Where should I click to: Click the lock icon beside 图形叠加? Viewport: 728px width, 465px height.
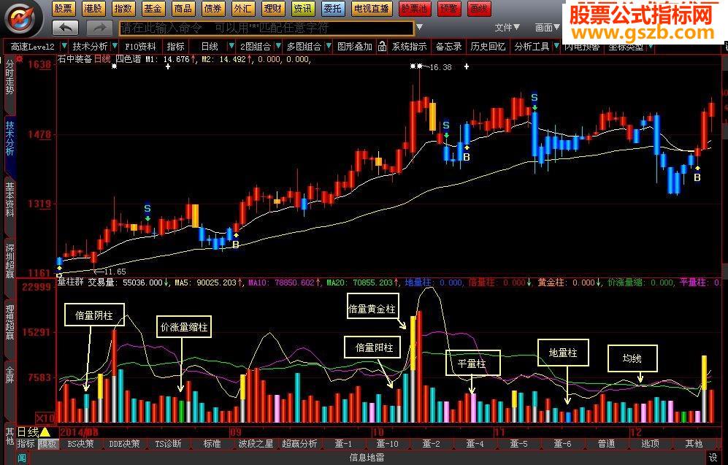point(382,47)
